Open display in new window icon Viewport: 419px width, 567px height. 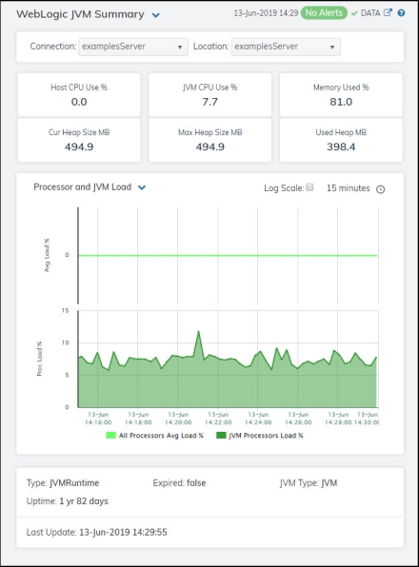(x=388, y=12)
